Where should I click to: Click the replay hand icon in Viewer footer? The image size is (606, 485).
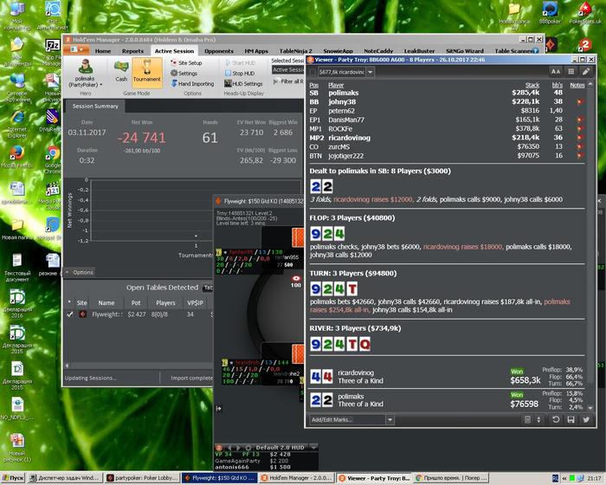pyautogui.click(x=556, y=420)
